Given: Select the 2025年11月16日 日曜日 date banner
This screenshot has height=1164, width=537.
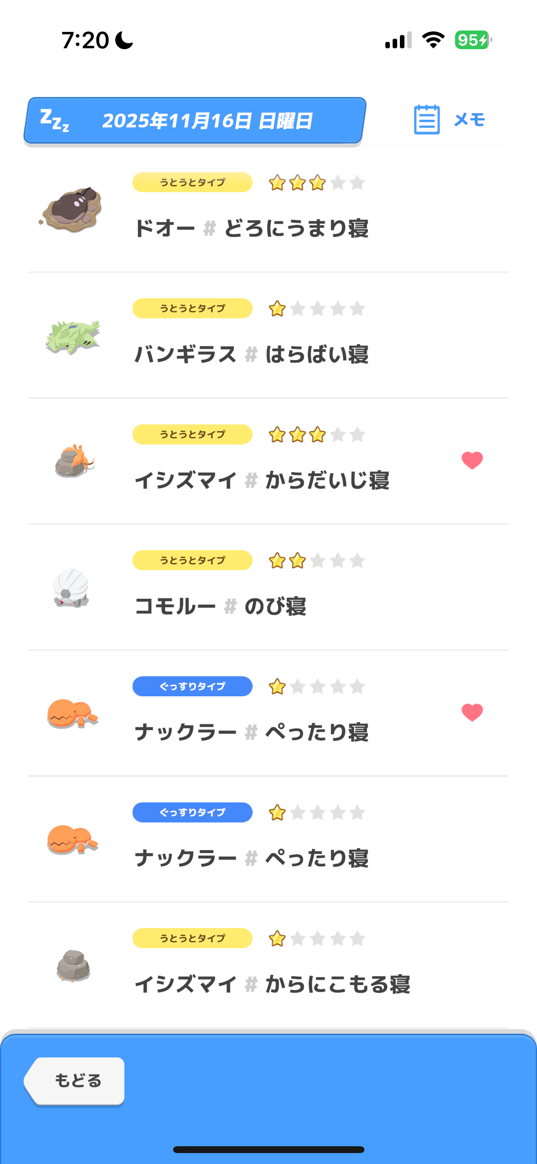Looking at the screenshot, I should 207,121.
